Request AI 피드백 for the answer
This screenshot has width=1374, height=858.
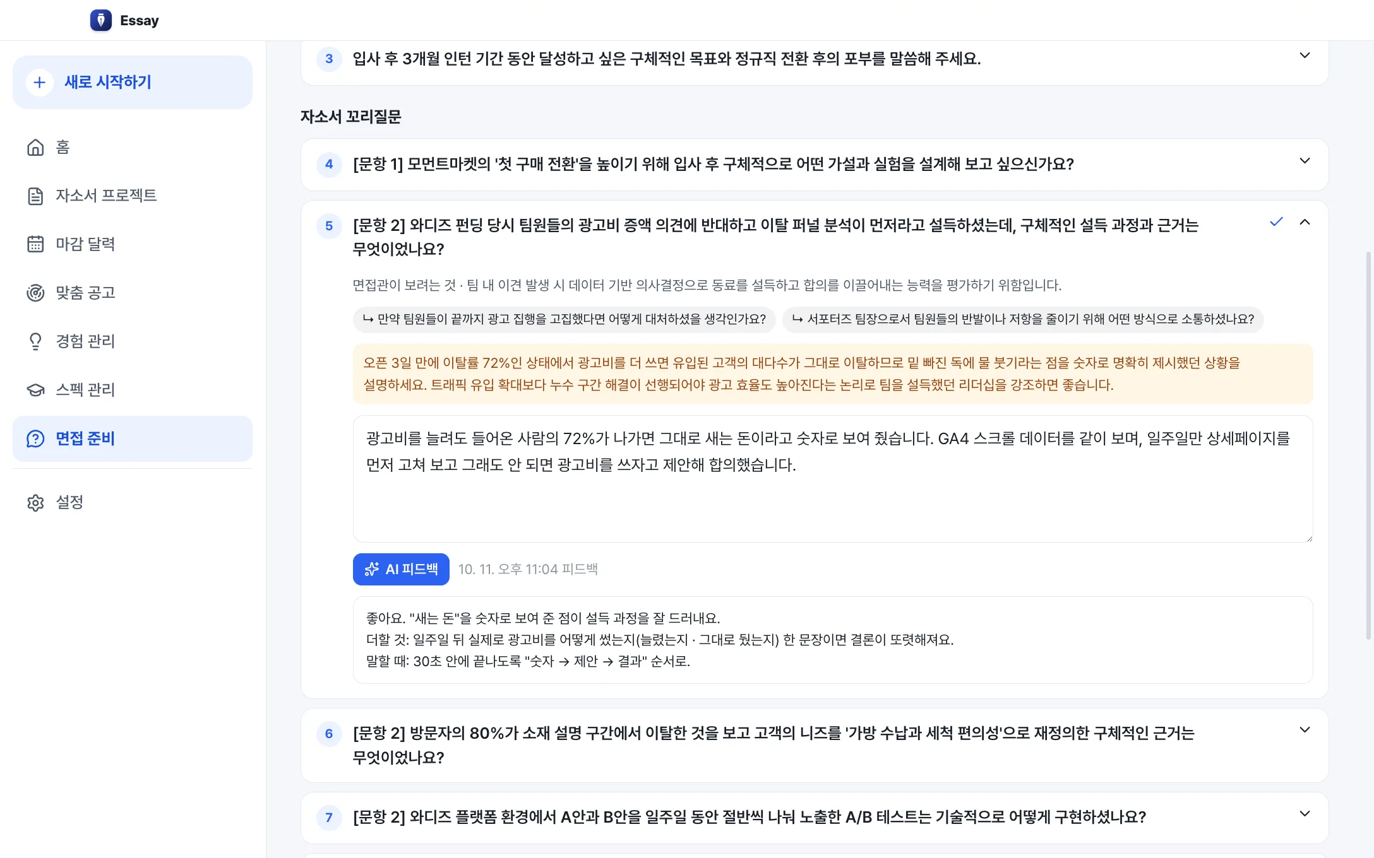tap(401, 569)
